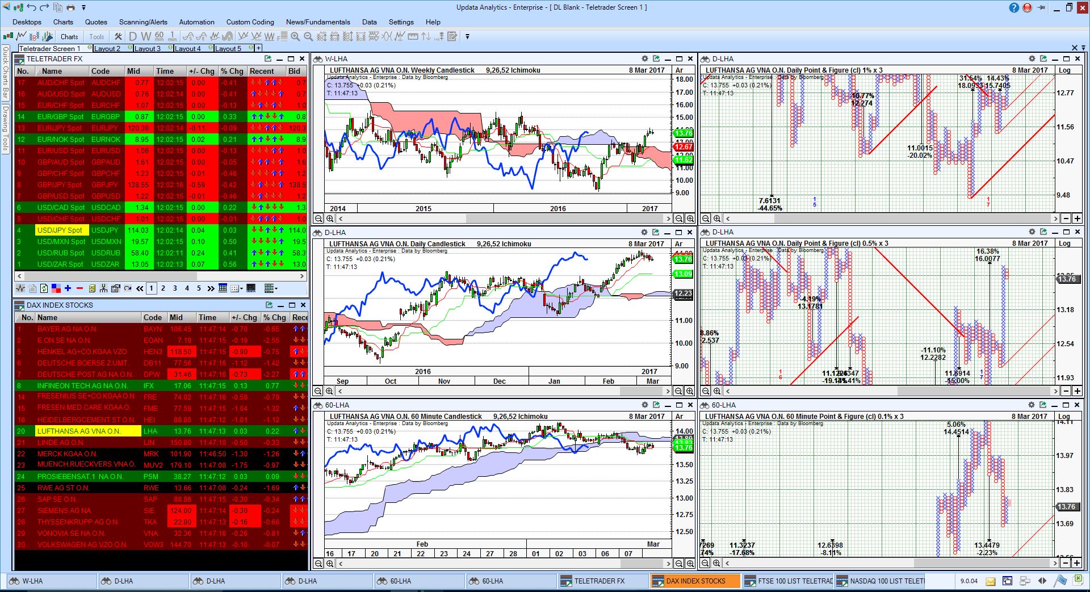Go to page 2 of TELETRADER FX list
Screen dimensions: 1090x592
point(163,288)
